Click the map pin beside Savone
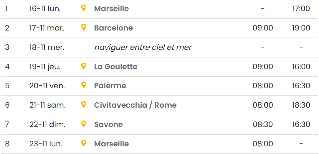The height and width of the screenshot is (154, 319). [x=84, y=124]
